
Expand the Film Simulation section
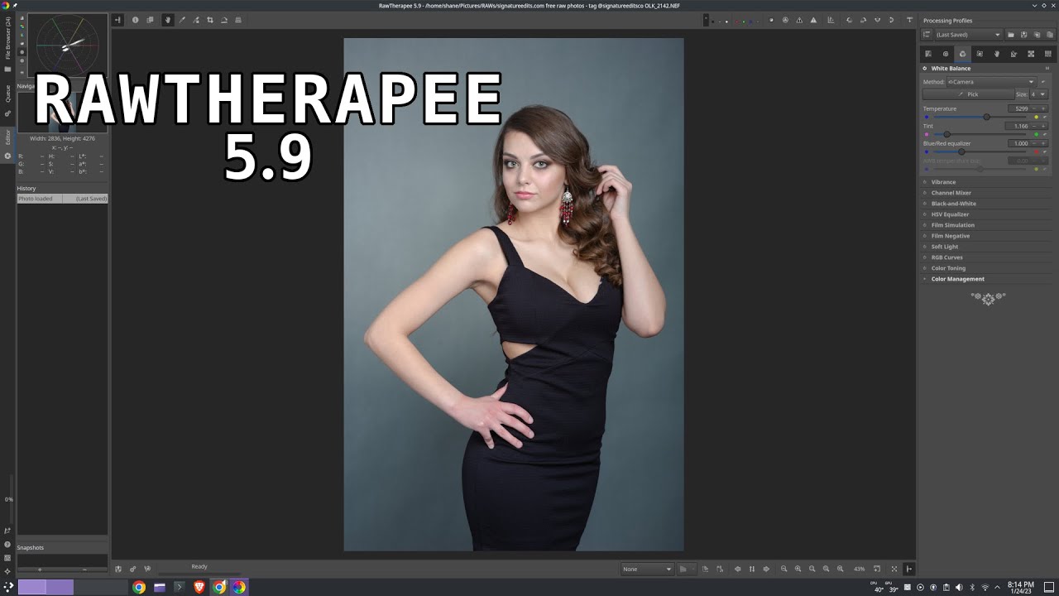[952, 225]
